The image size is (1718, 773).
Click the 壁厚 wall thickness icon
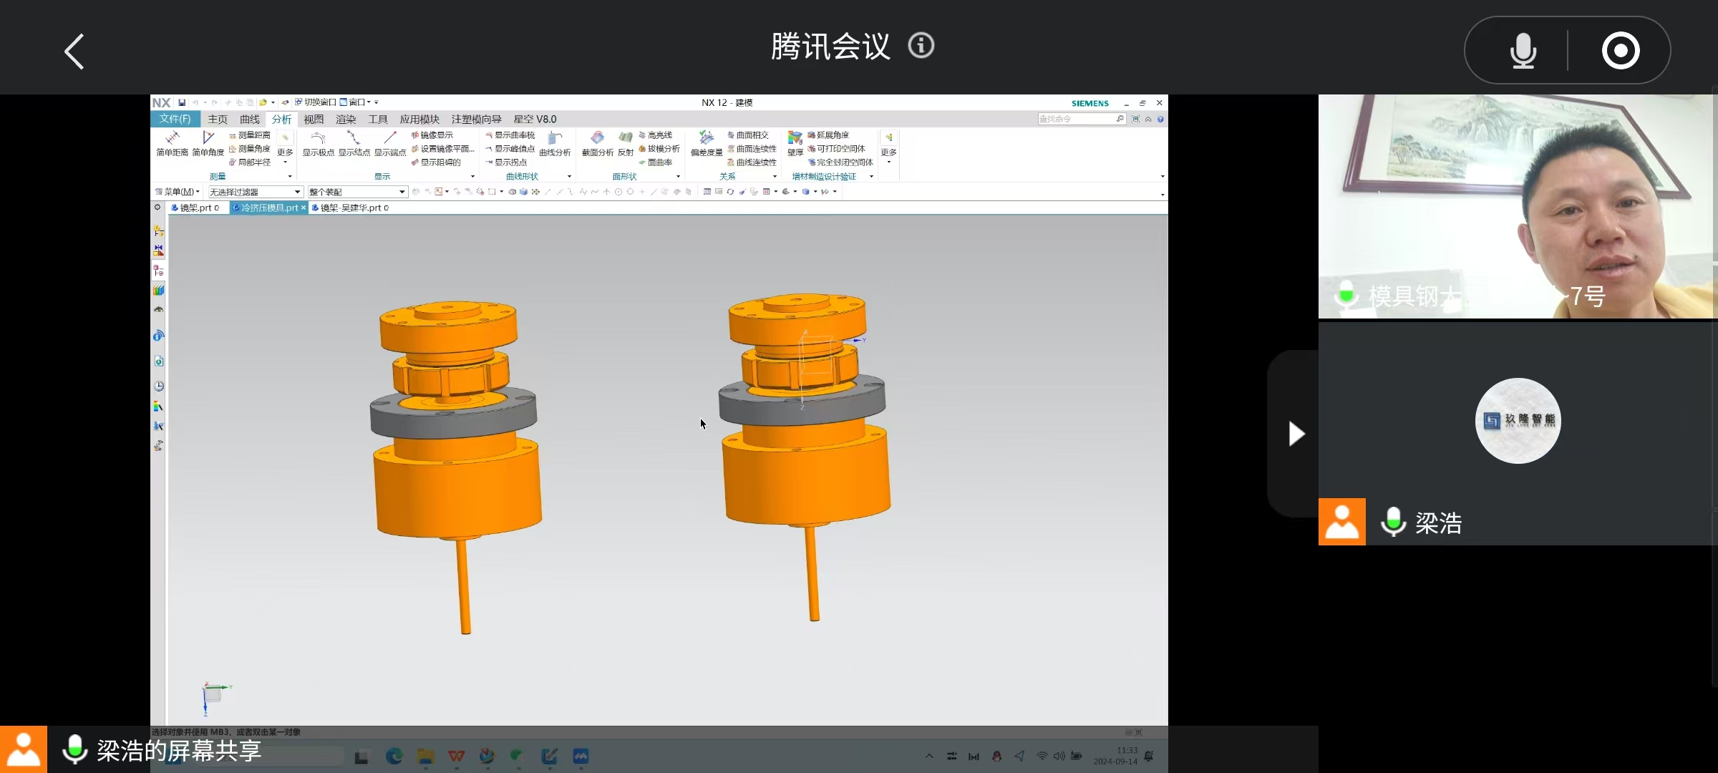[795, 142]
